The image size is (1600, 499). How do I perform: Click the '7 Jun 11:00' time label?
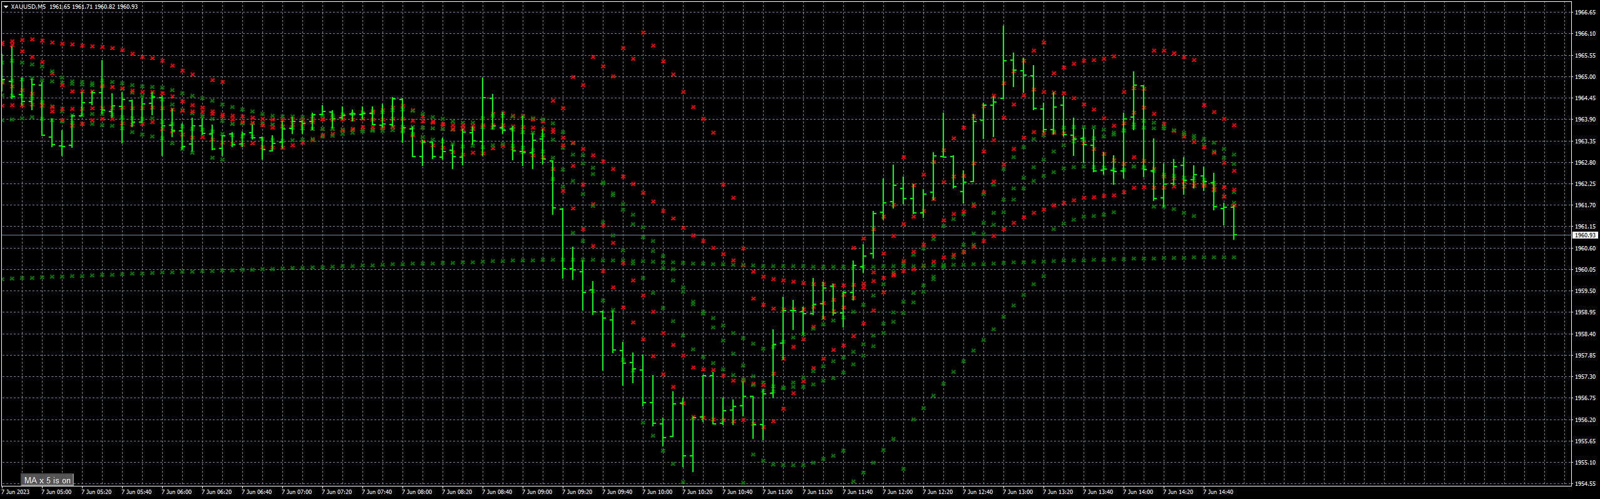pos(777,492)
